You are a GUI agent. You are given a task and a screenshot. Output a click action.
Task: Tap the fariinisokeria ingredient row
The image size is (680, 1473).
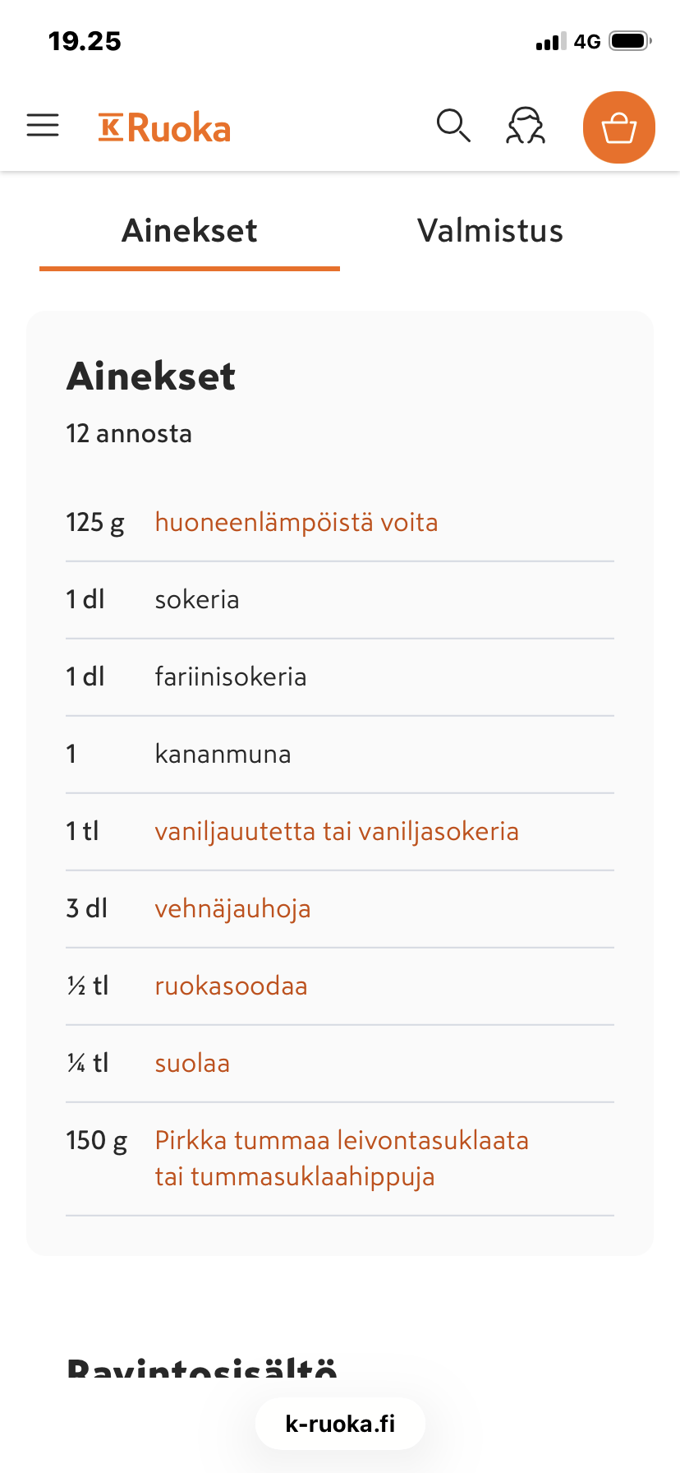[x=340, y=677]
